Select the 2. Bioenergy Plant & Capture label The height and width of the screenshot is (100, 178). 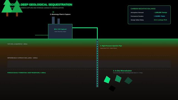[60, 14]
